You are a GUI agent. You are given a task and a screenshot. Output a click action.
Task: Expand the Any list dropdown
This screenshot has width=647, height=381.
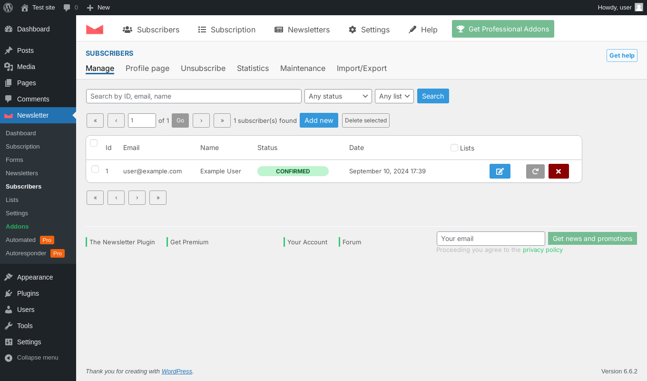(x=394, y=96)
